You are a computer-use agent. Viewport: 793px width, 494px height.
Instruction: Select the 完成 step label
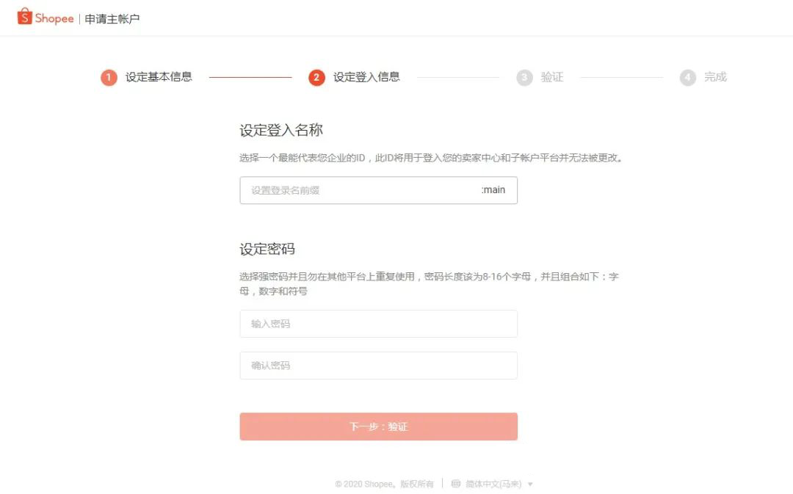point(715,77)
